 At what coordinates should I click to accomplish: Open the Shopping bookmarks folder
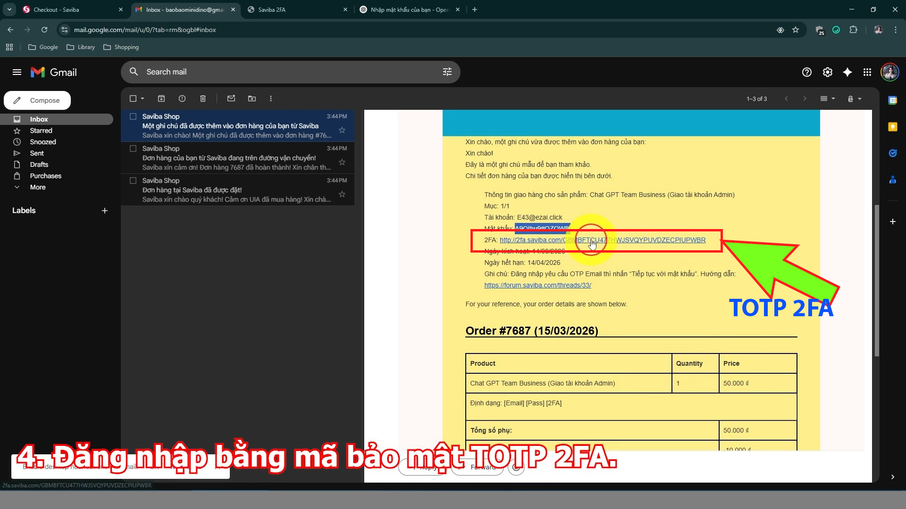click(x=121, y=47)
